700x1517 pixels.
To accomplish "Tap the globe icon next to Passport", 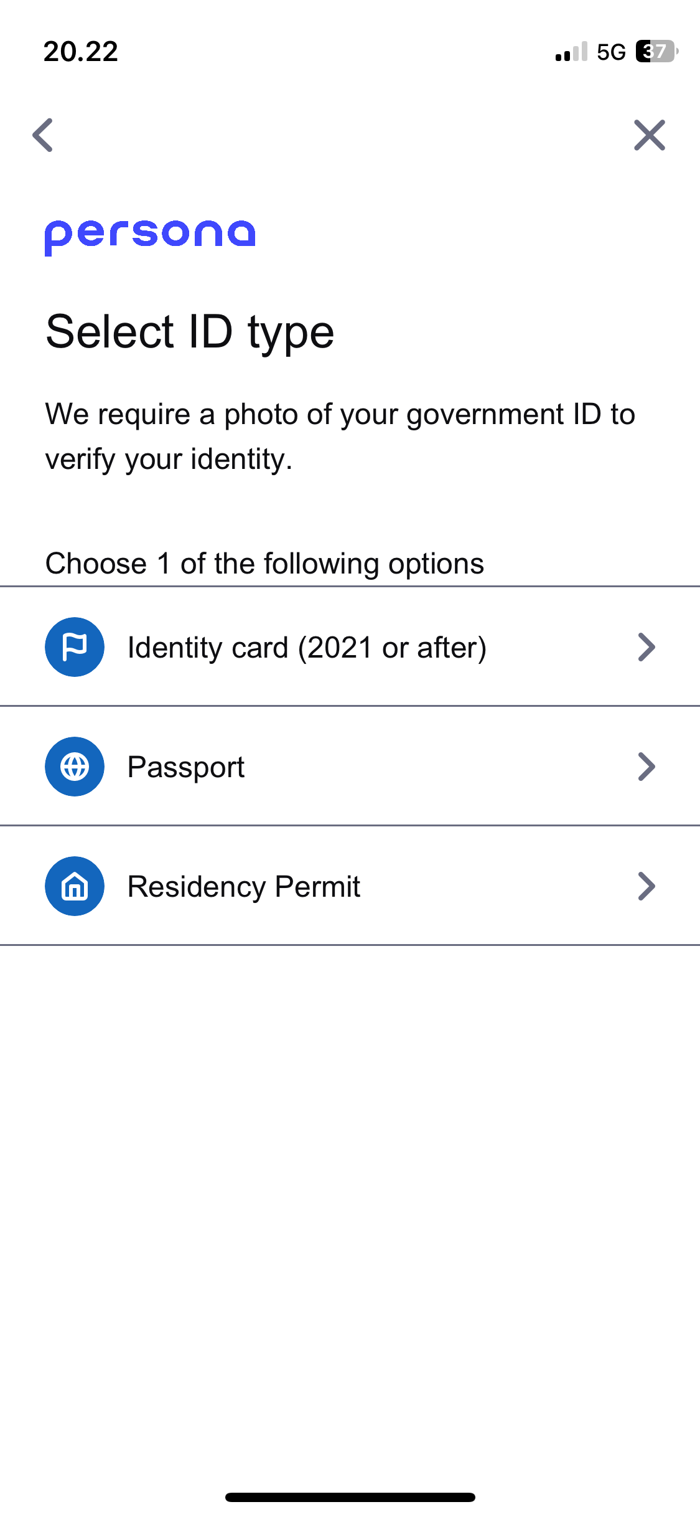I will point(75,767).
